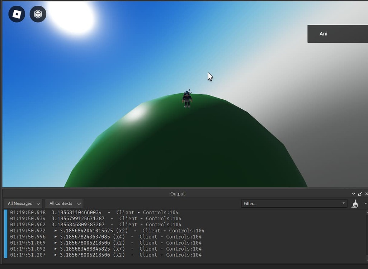
Task: Open the Filter dropdown arrow in Output
Action: tap(344, 203)
